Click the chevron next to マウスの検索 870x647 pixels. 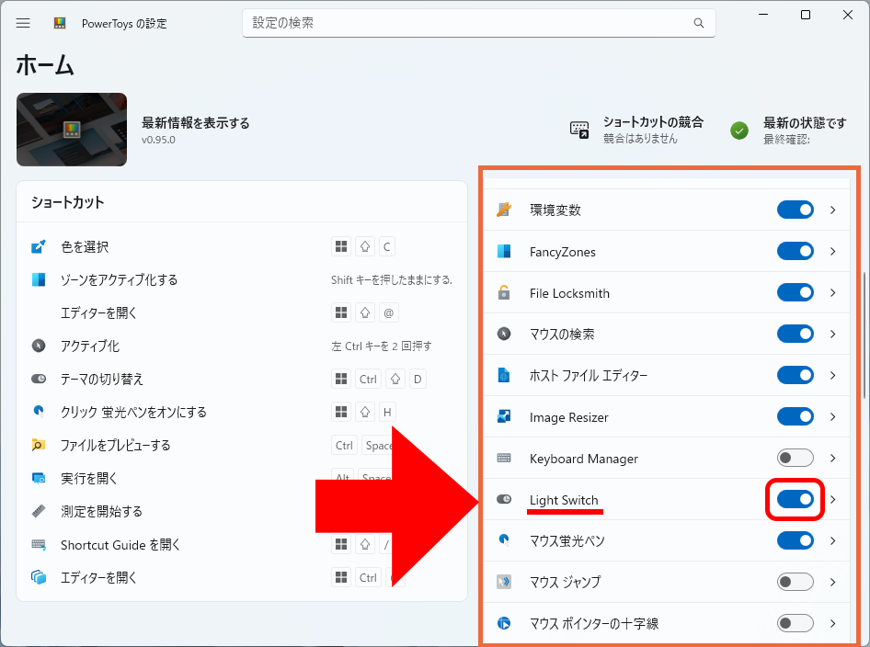833,335
